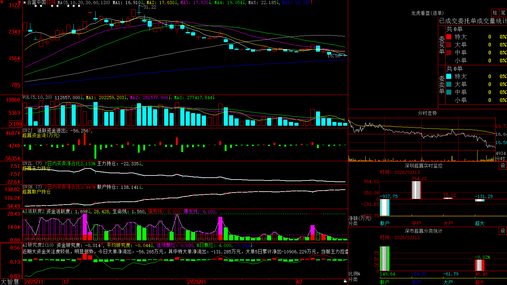Click cyan 特大 sell order color swatch
The width and height of the screenshot is (507, 285).
pyautogui.click(x=449, y=76)
